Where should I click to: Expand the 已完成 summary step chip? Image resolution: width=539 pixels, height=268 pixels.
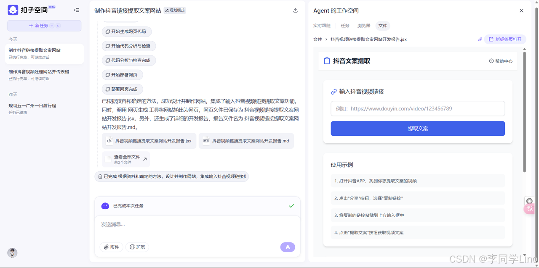point(172,176)
